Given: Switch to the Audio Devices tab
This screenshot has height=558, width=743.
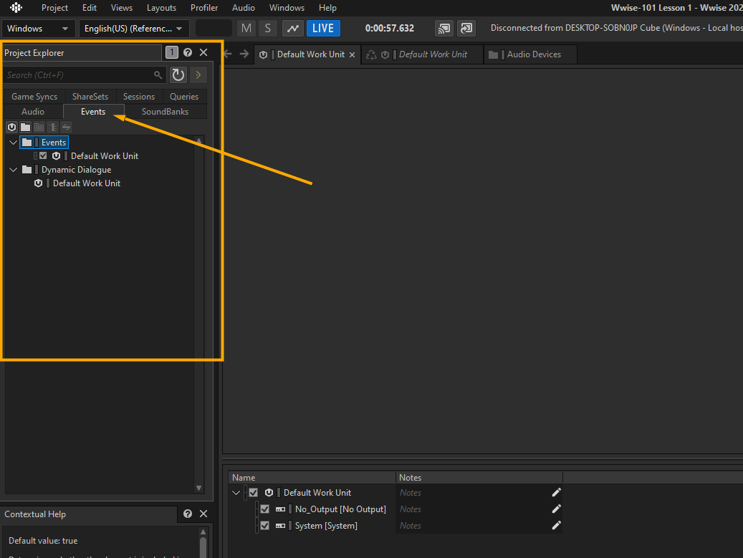Looking at the screenshot, I should tap(530, 54).
